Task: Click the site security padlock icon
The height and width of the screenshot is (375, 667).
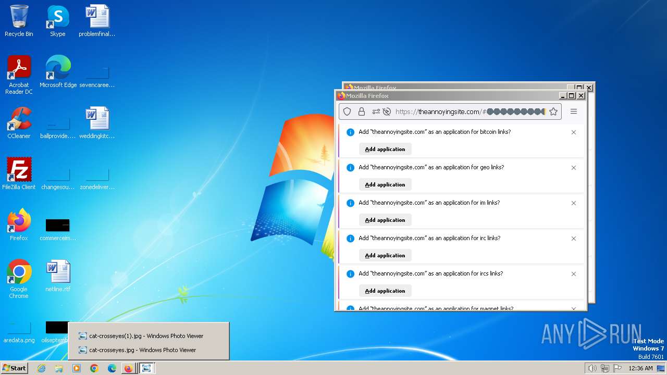Action: click(x=361, y=111)
